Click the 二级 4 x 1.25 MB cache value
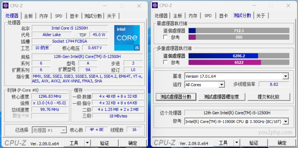The width and height of the screenshot is (298, 148). pyautogui.click(x=118, y=109)
